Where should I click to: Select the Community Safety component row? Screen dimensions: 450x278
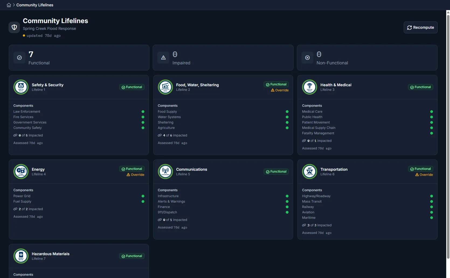point(79,128)
